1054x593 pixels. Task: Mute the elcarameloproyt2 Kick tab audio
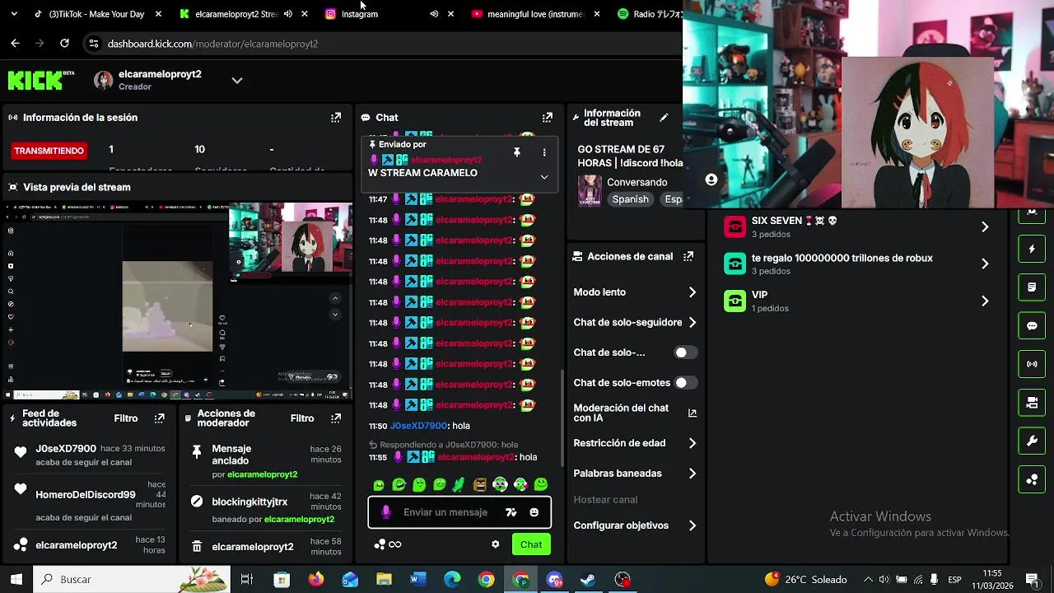pyautogui.click(x=287, y=14)
